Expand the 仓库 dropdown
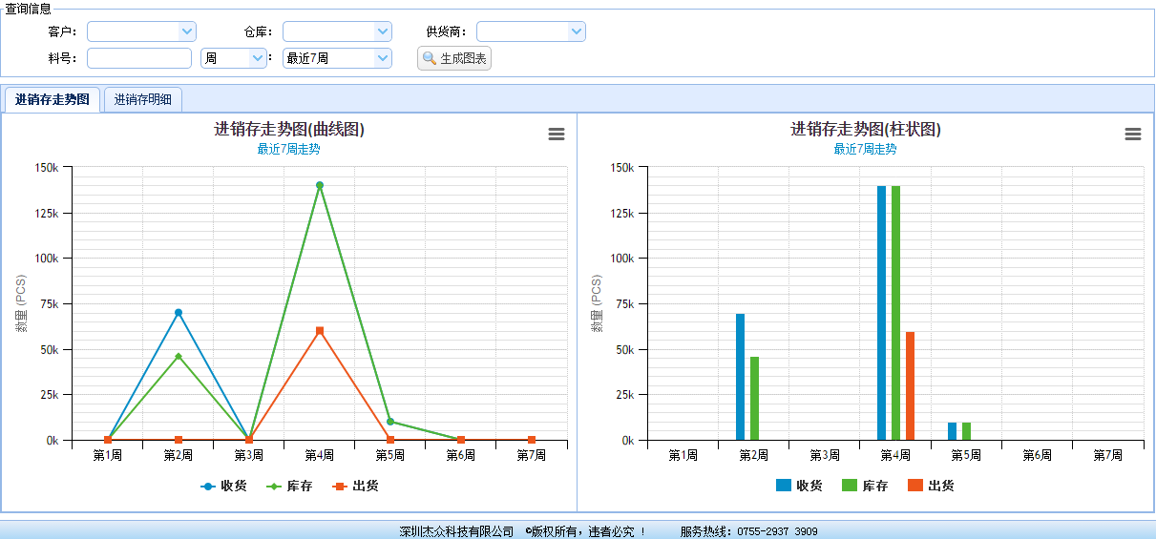Image resolution: width=1156 pixels, height=539 pixels. pyautogui.click(x=383, y=31)
